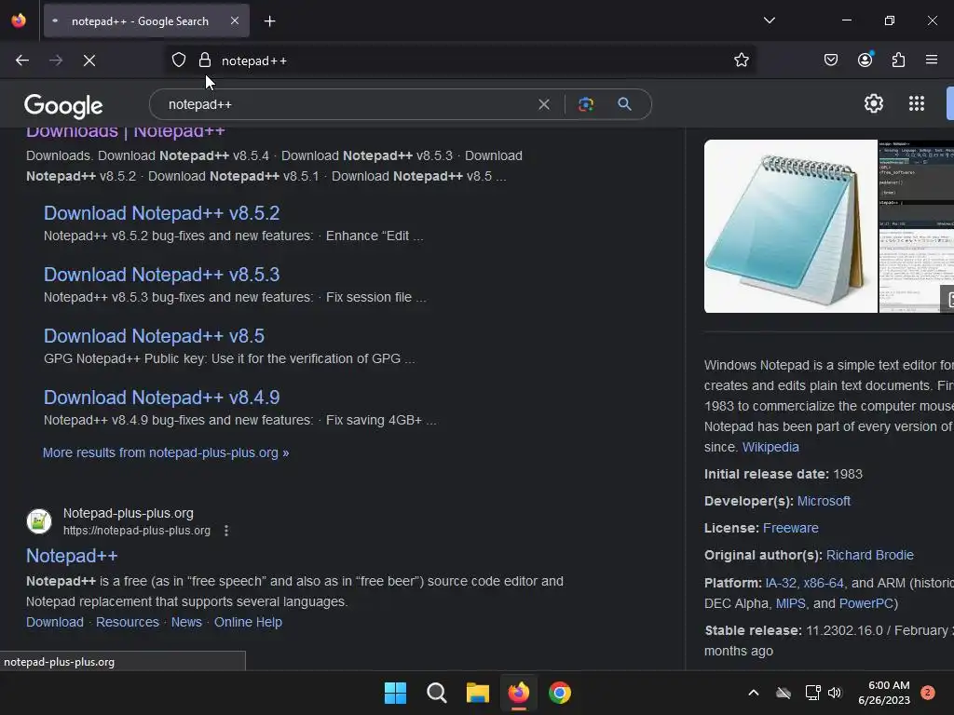Select the notepad++ - Google Search tab
The height and width of the screenshot is (715, 954).
coord(146,21)
